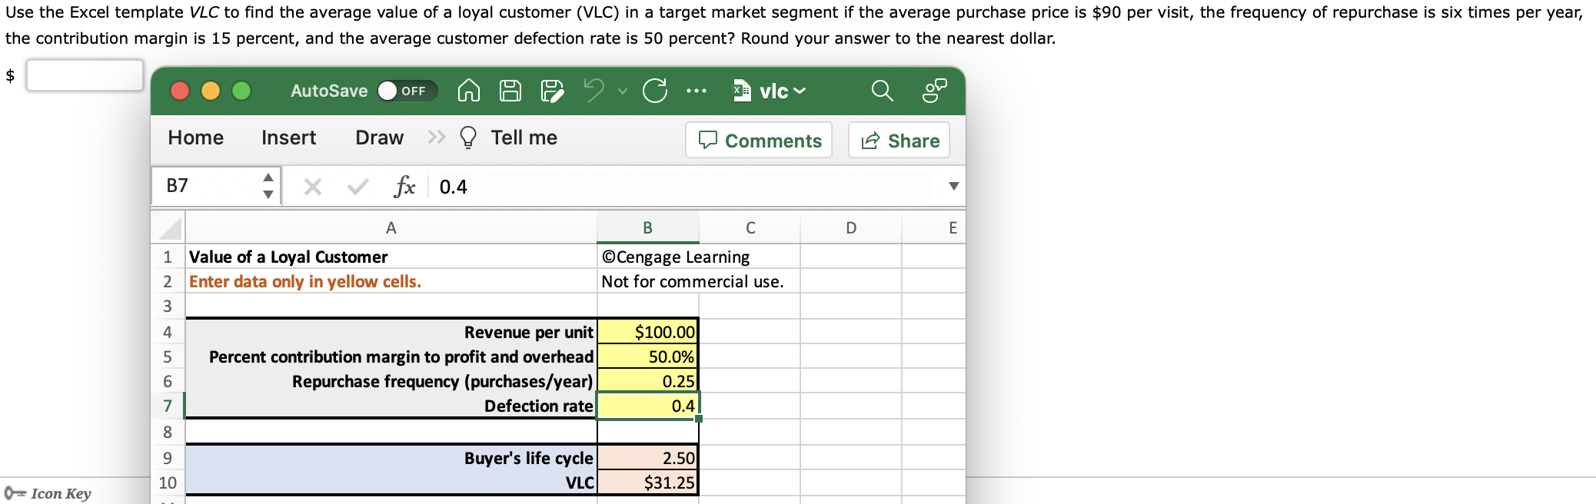Click the Save floppy disk icon
Image resolution: width=1596 pixels, height=504 pixels.
pyautogui.click(x=510, y=91)
